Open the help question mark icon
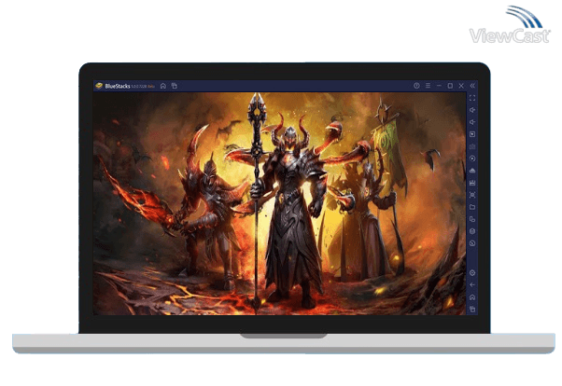The image size is (562, 386). [416, 86]
